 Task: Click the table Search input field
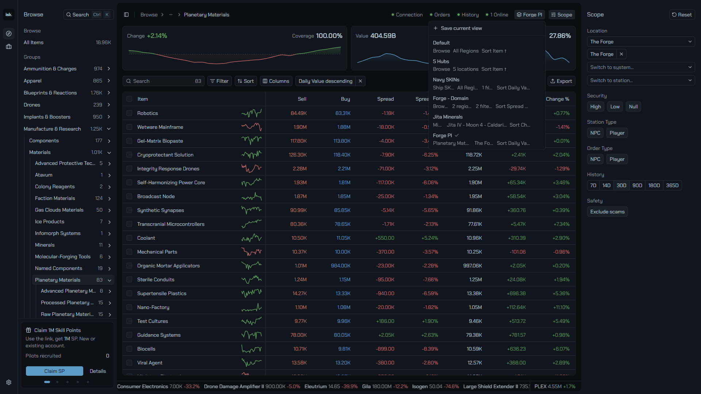(x=163, y=81)
